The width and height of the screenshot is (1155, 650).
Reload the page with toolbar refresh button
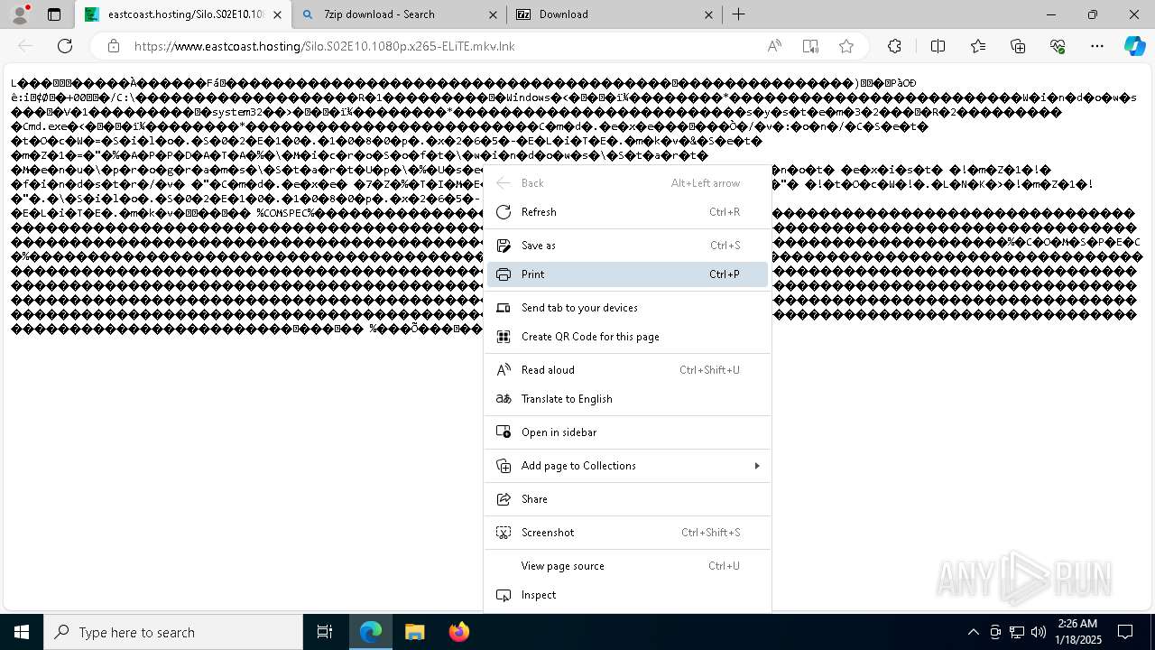point(65,46)
